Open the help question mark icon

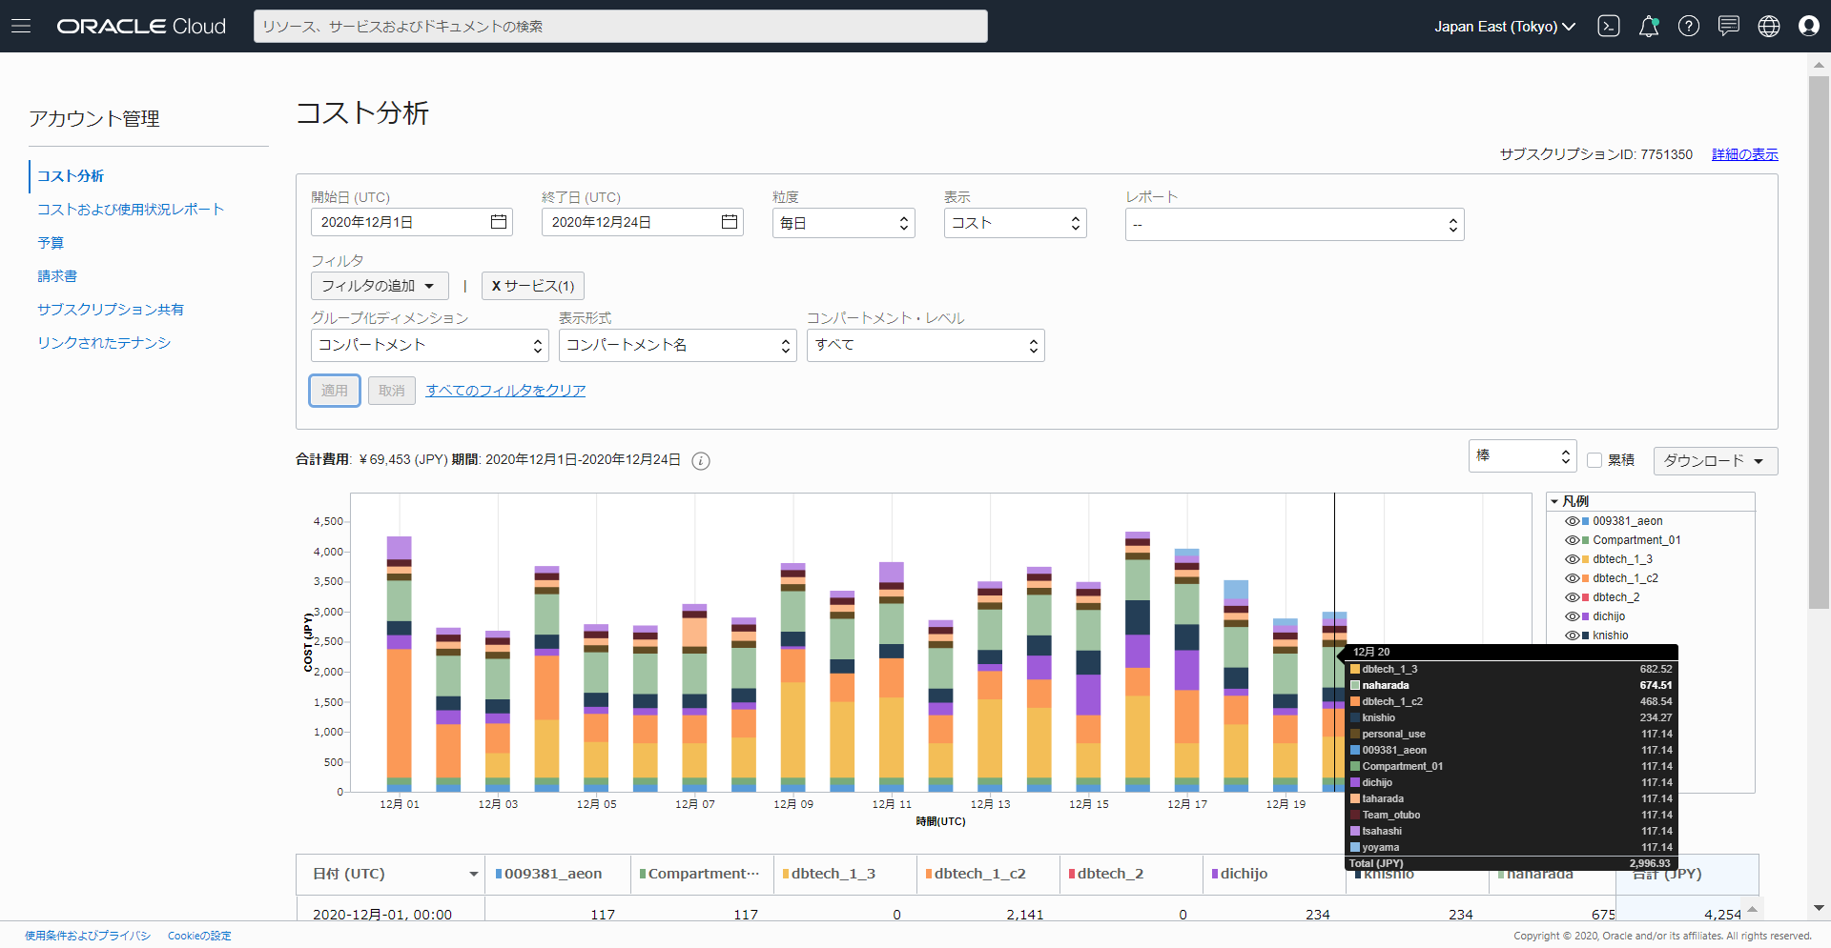[1689, 26]
